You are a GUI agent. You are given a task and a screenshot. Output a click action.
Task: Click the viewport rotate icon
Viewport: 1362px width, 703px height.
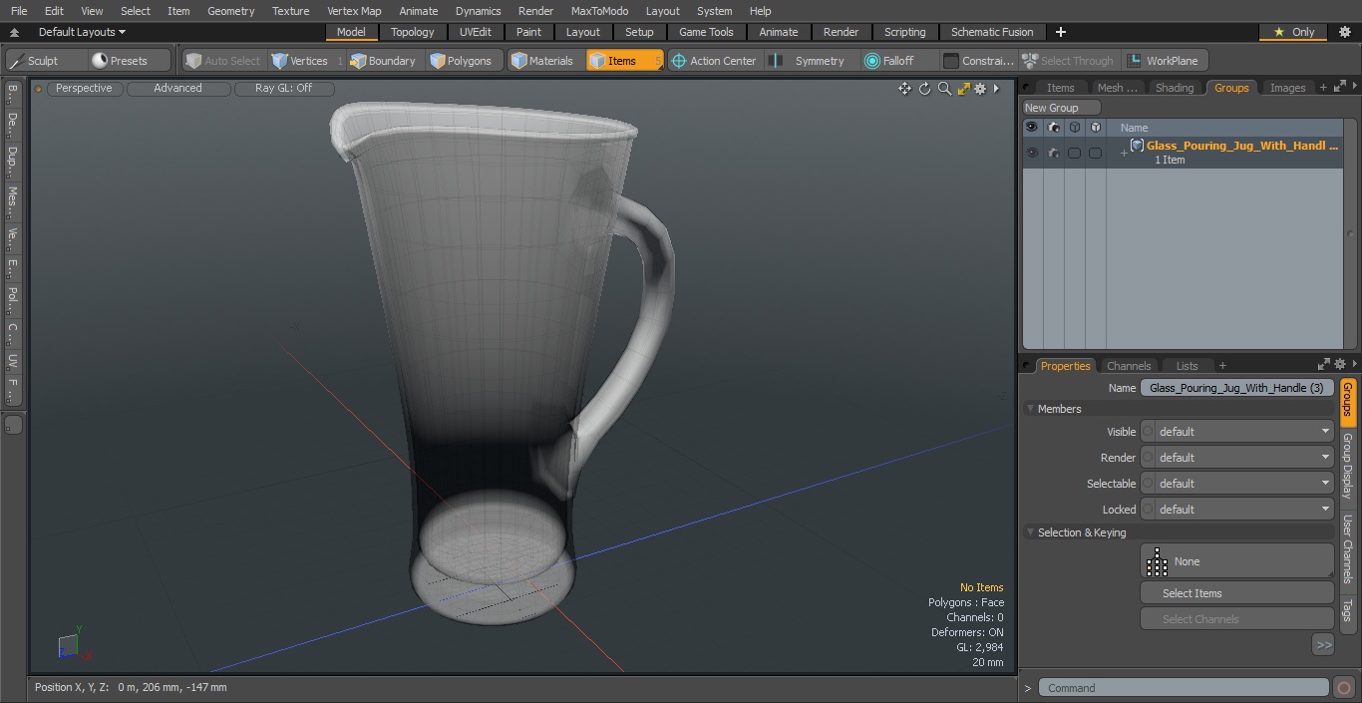[924, 89]
